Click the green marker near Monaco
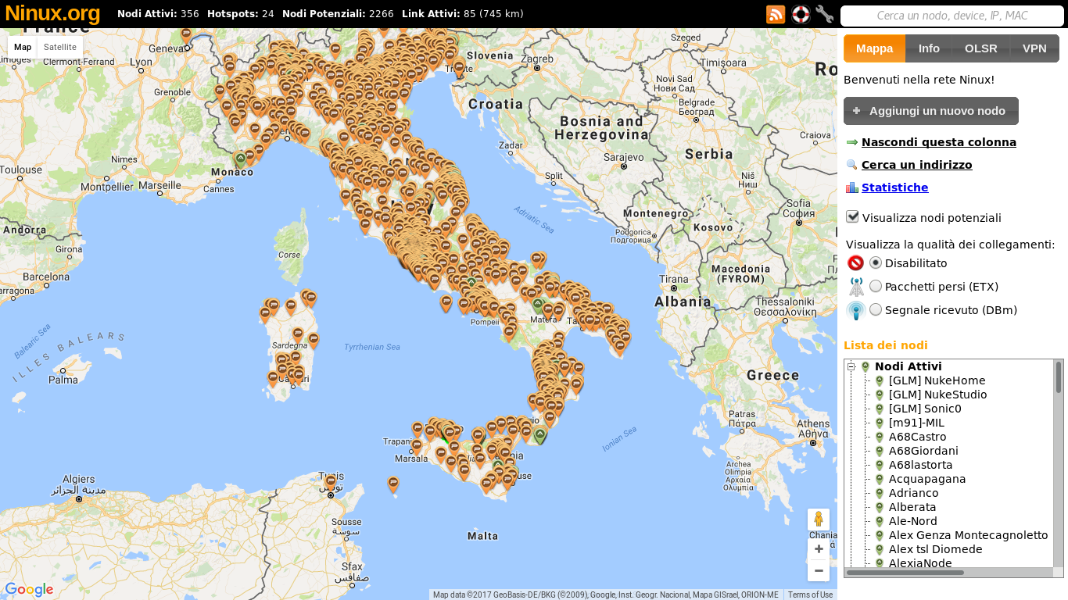 [241, 159]
